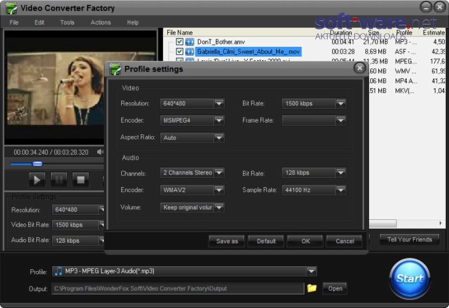Image resolution: width=449 pixels, height=308 pixels.
Task: Open video Resolution dropdown in dialog
Action: coord(219,103)
